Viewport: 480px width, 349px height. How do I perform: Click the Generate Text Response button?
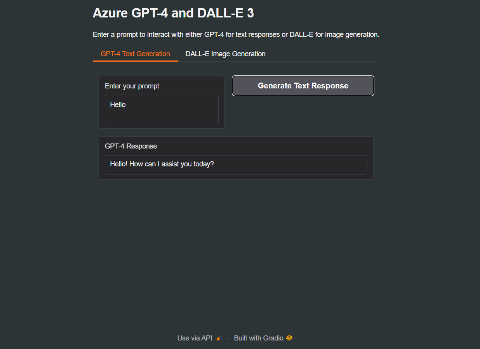[x=303, y=86]
